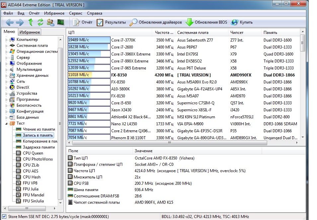Viewport: 317px width, 220px height.
Task: Click the Купить button
Action: click(x=242, y=22)
